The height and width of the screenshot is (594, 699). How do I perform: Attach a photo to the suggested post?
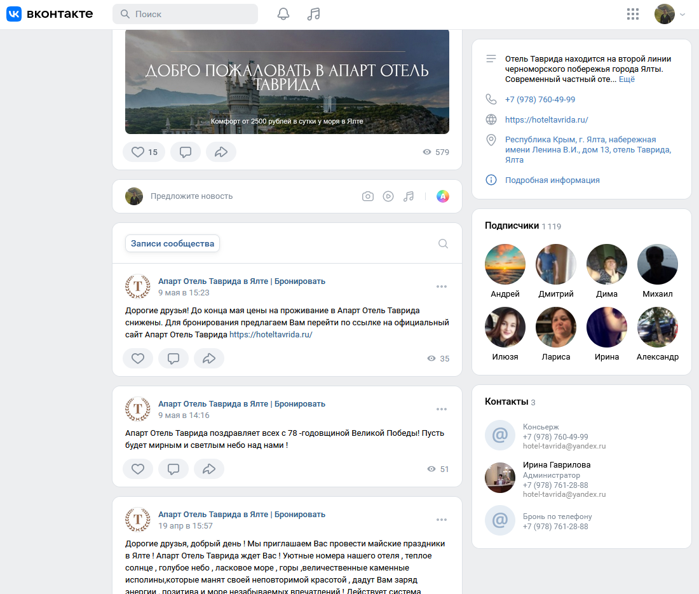click(368, 196)
